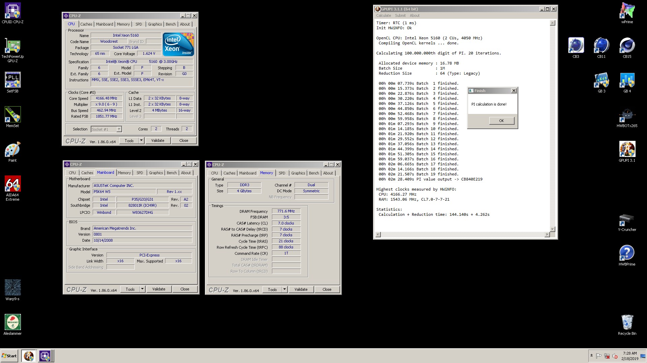
Task: Open Submit menu in GPUPI
Action: (400, 15)
